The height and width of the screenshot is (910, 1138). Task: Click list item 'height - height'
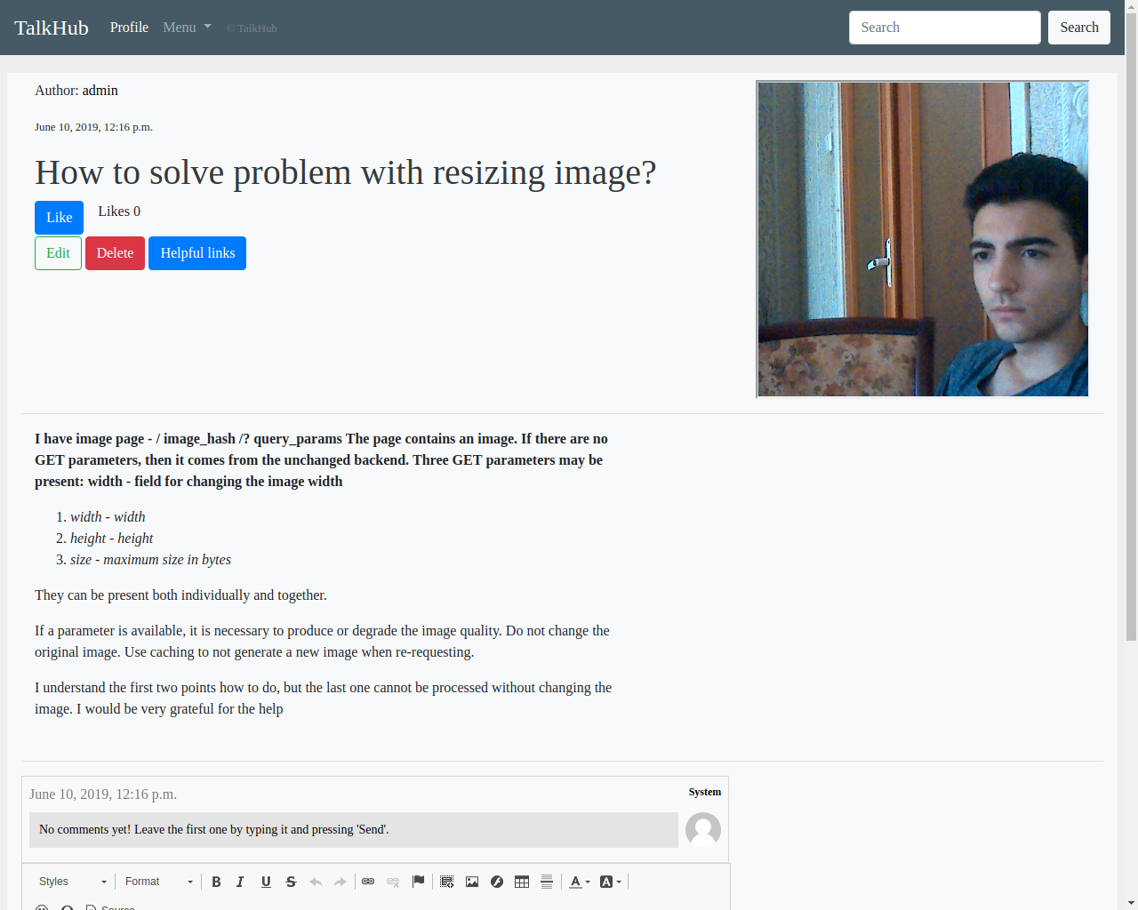(111, 539)
